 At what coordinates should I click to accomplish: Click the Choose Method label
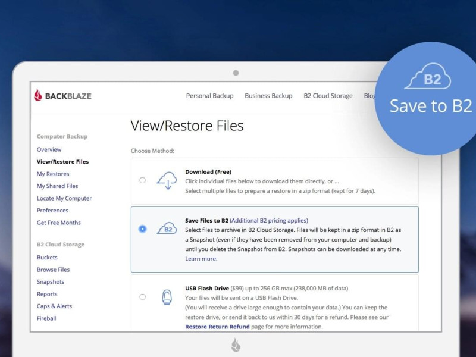click(152, 151)
